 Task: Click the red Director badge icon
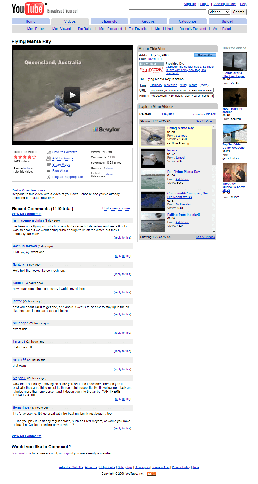tap(151, 70)
